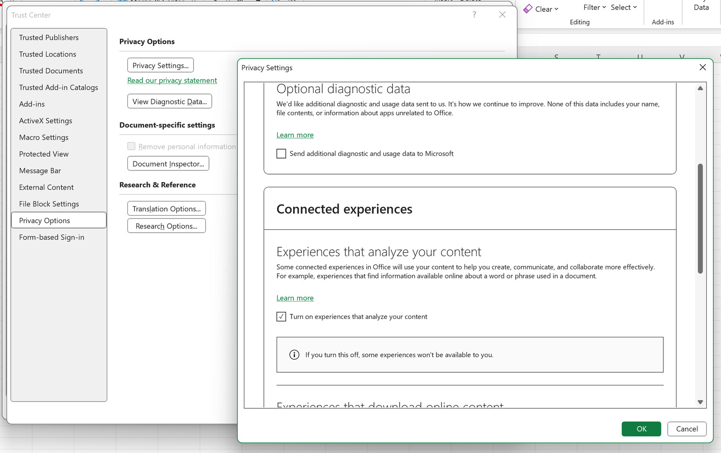Go to Add-ins section in Trust Center
This screenshot has width=721, height=453.
[x=59, y=104]
